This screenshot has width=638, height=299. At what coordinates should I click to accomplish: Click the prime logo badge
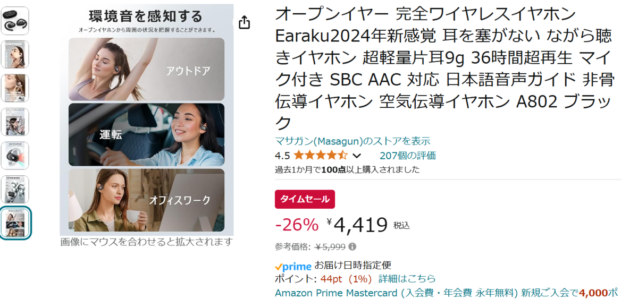pos(293,267)
